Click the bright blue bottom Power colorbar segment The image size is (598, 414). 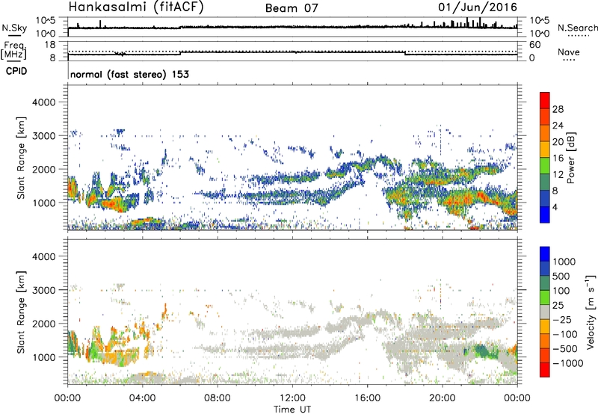(545, 214)
